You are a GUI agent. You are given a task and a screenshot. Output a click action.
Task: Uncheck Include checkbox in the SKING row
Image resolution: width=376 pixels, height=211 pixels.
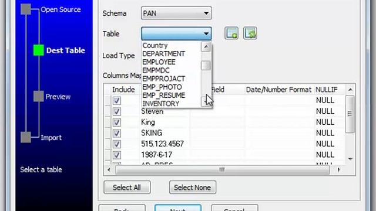pyautogui.click(x=117, y=133)
